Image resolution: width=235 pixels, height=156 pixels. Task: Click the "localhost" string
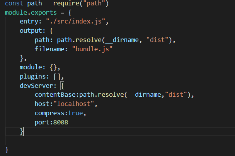tap(73, 104)
